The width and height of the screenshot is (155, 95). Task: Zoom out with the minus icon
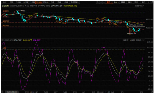tap(104, 2)
